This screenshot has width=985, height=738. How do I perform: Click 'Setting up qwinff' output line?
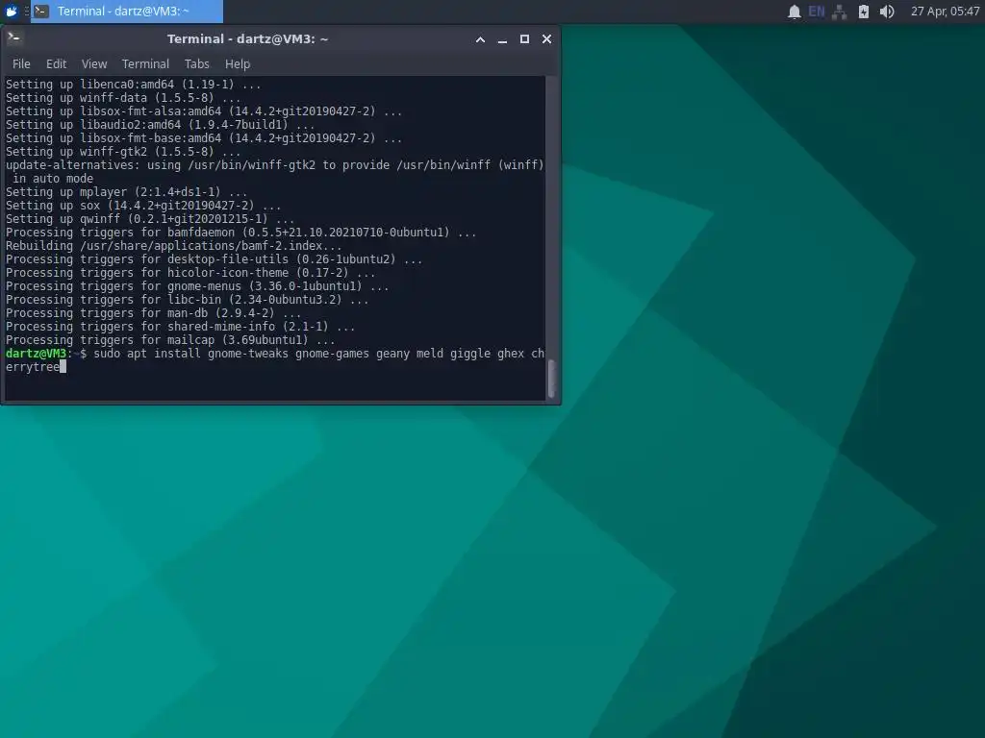(150, 219)
